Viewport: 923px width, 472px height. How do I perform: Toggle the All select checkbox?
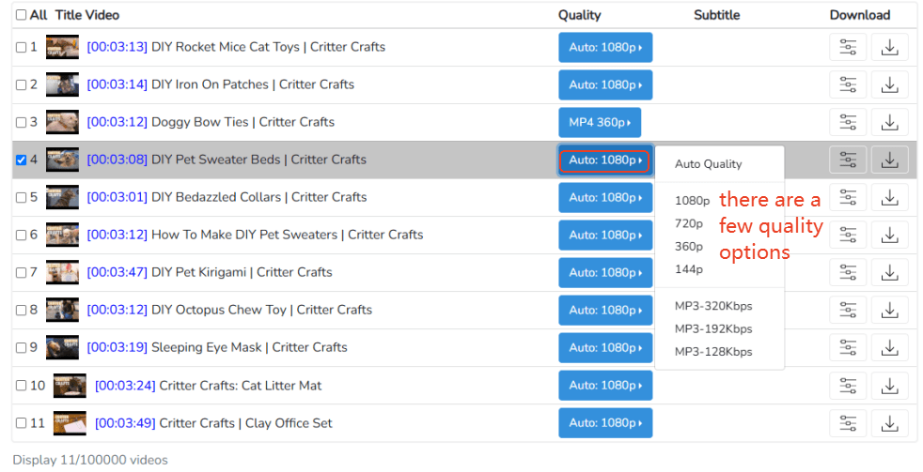22,15
